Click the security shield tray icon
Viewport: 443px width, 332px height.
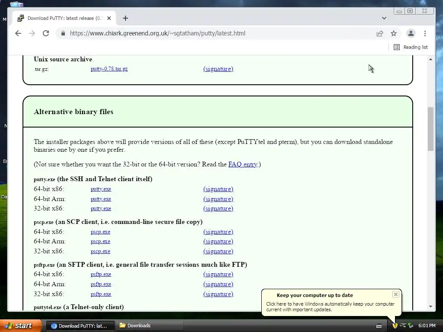[395, 326]
